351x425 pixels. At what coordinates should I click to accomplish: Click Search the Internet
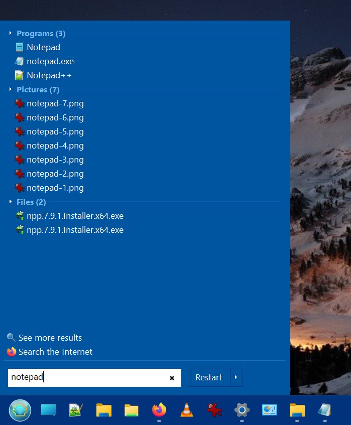50,352
